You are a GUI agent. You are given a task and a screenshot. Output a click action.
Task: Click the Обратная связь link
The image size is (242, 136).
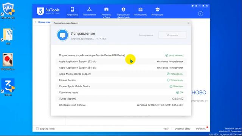pyautogui.click(x=182, y=128)
